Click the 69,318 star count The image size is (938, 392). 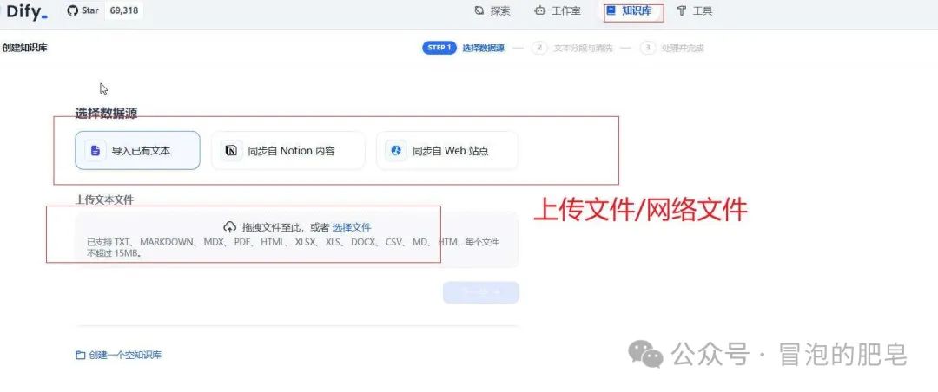tap(125, 11)
